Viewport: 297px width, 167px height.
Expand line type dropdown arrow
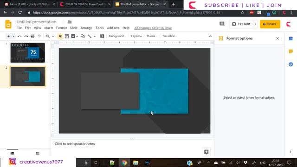95,36
